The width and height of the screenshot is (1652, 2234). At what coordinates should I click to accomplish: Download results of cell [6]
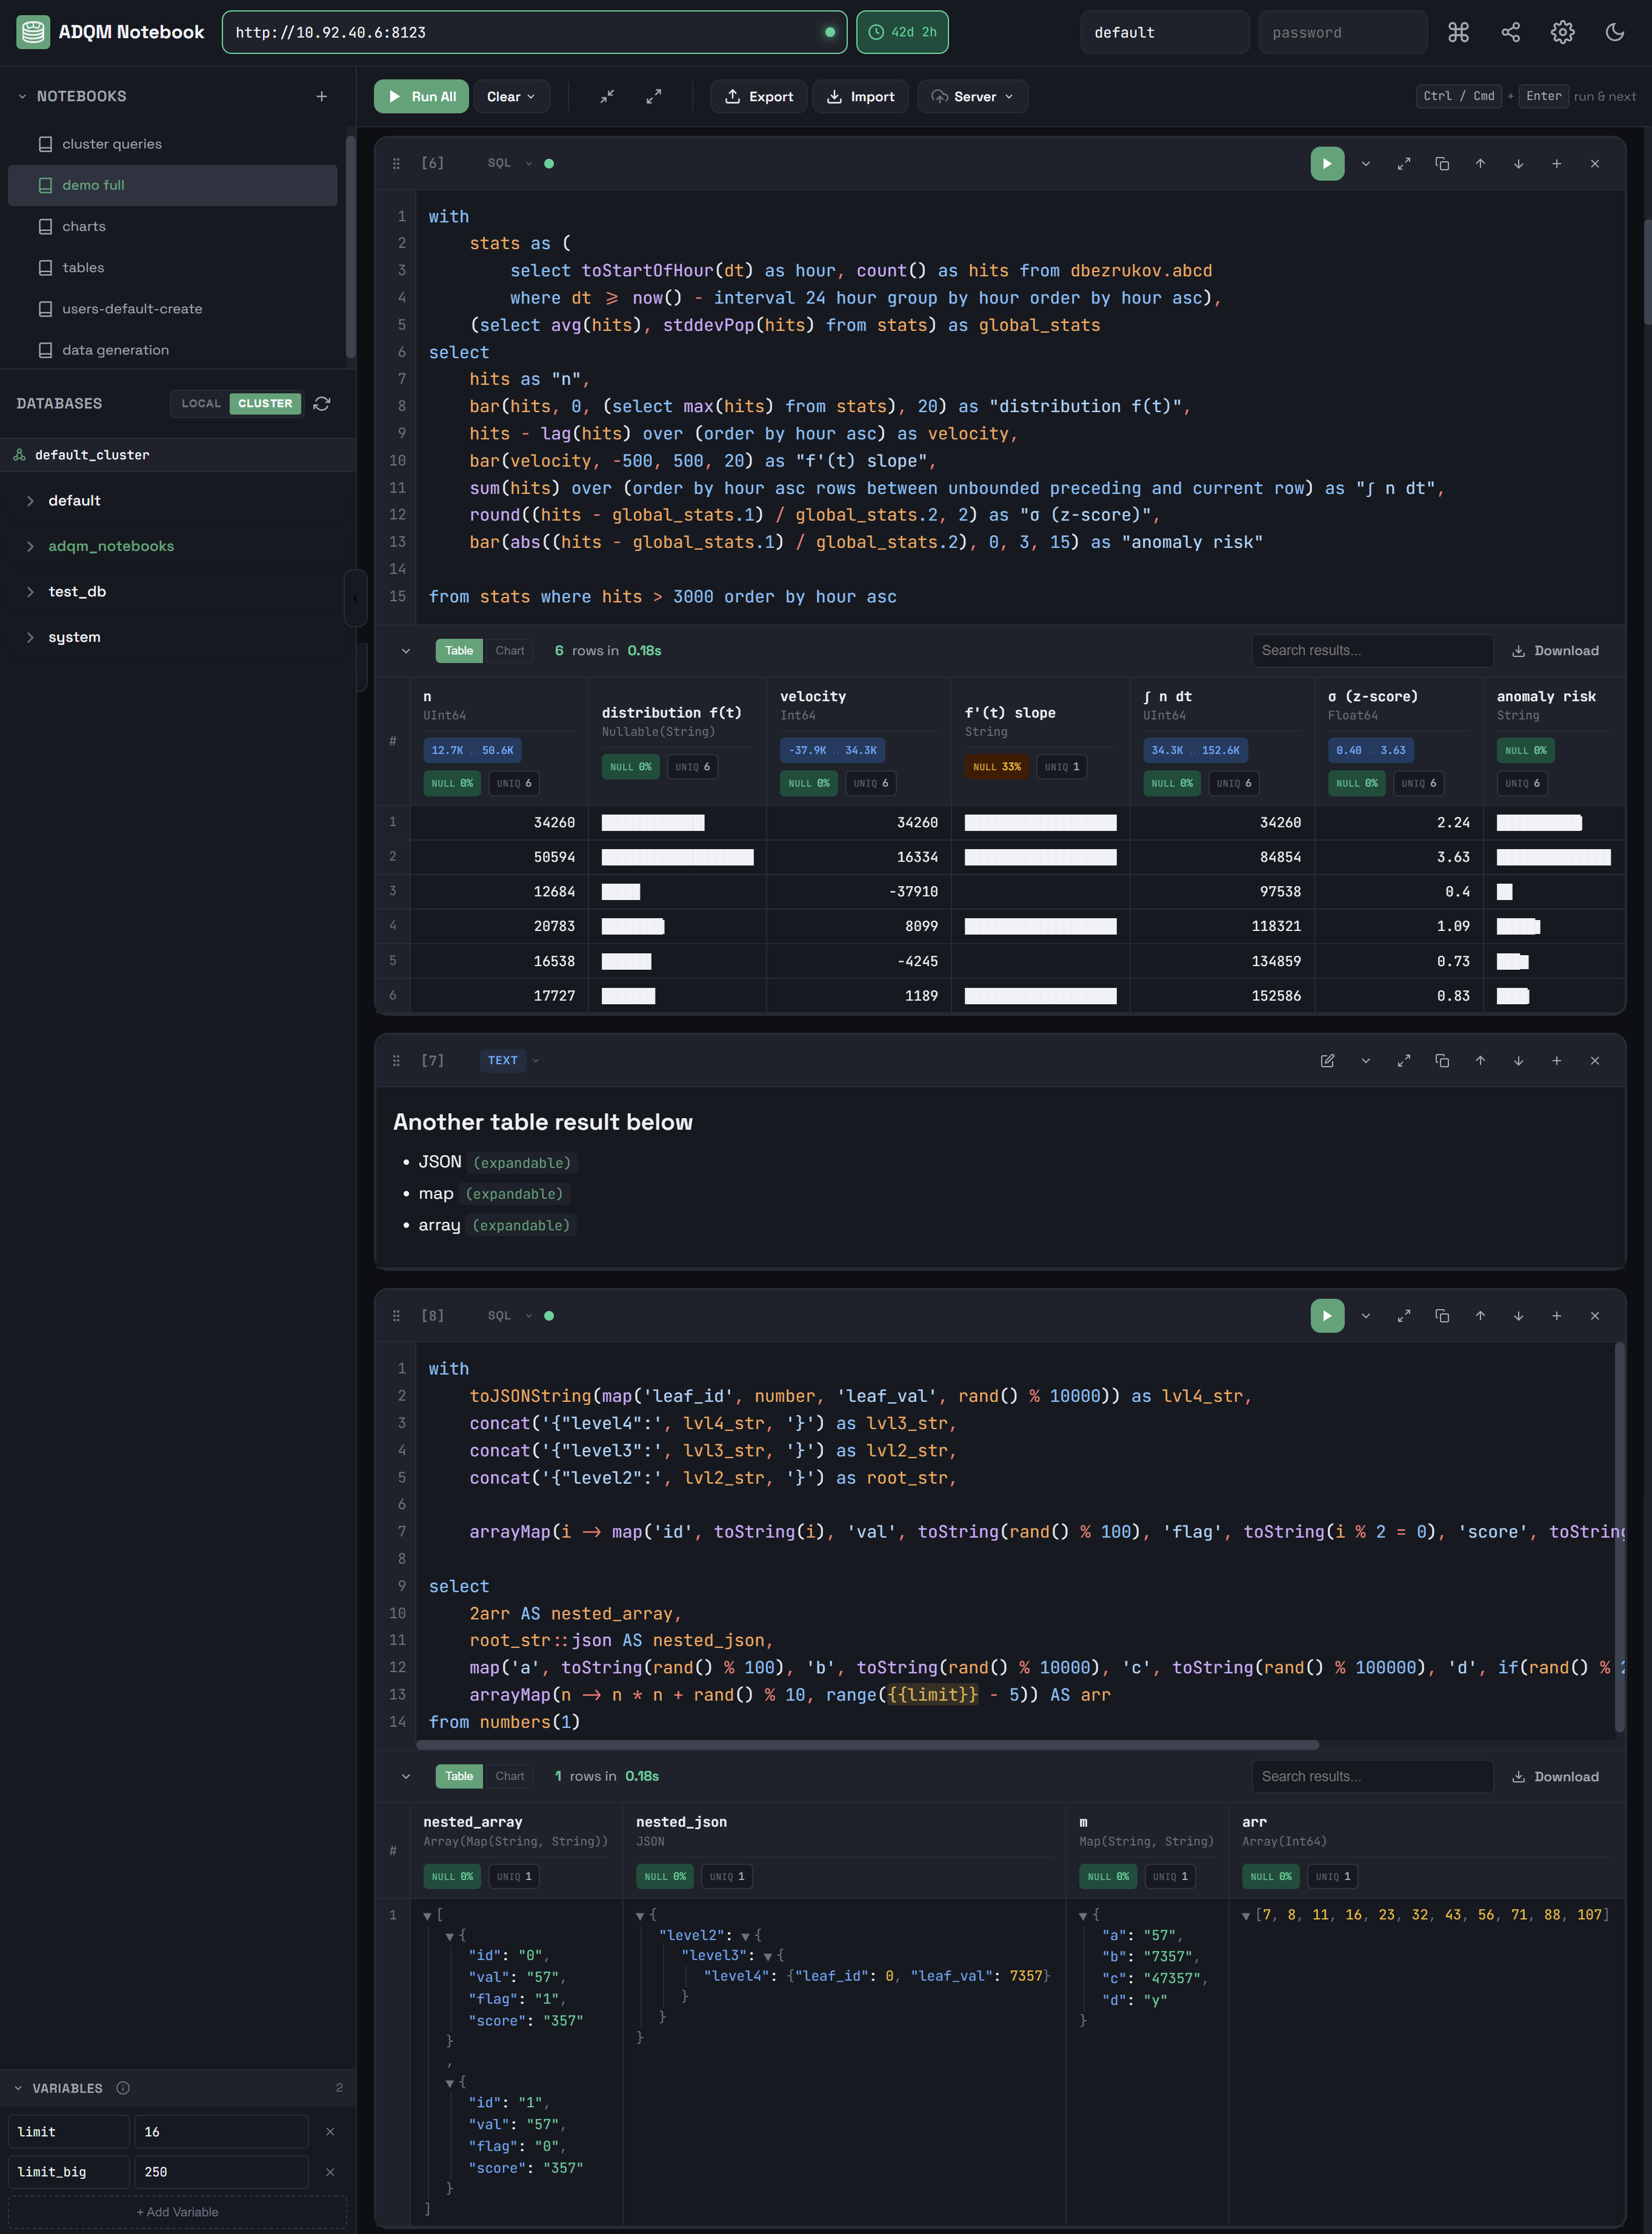click(x=1555, y=650)
